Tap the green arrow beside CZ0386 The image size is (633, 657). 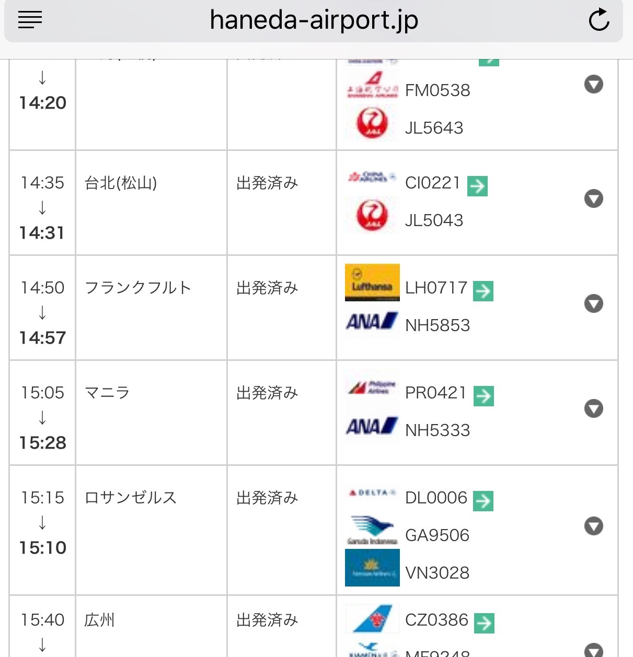click(484, 623)
